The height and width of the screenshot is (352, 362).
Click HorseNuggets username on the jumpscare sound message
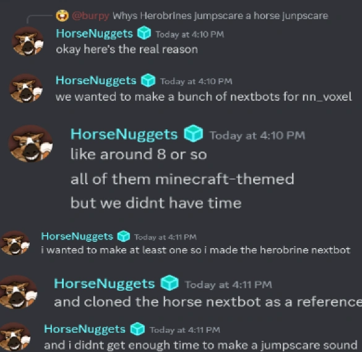85,329
